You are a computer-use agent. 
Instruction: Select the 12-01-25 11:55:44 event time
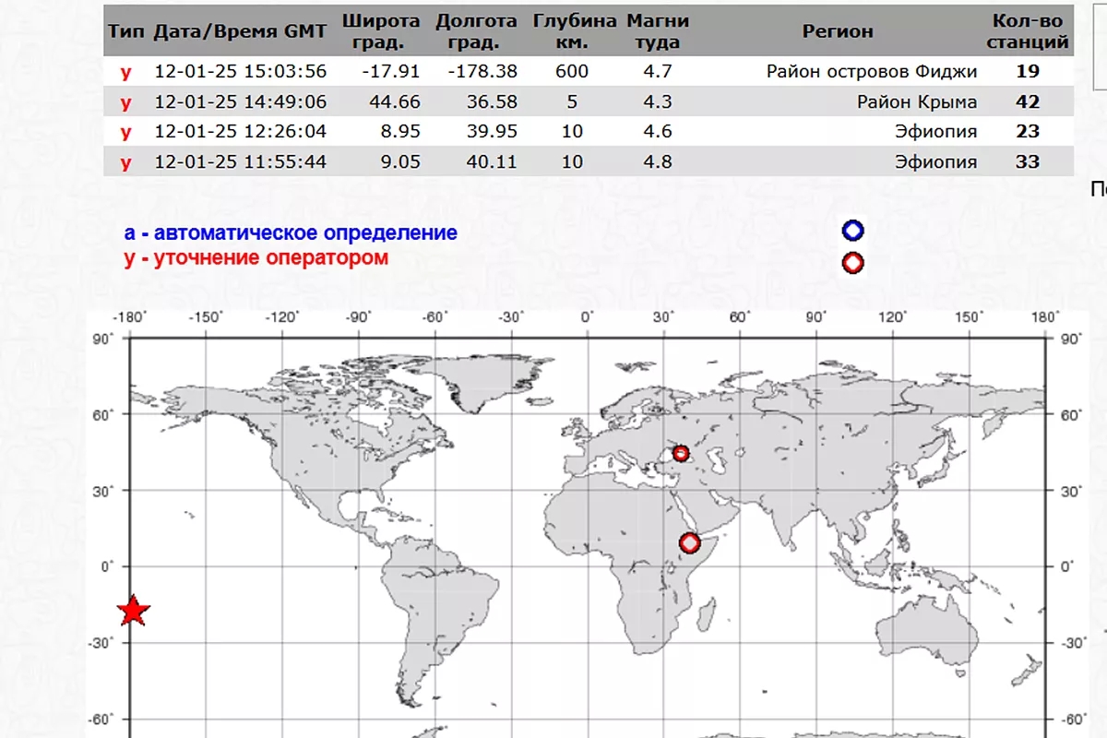point(240,162)
